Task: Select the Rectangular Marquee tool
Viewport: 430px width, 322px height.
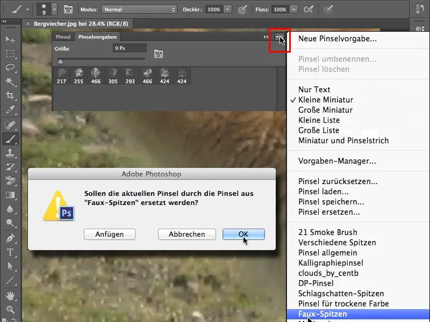Action: coord(10,53)
